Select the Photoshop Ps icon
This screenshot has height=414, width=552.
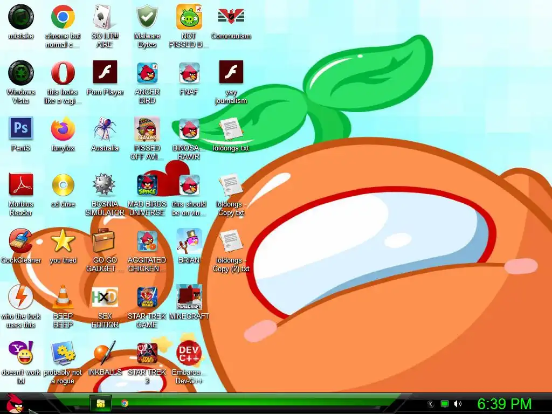[21, 128]
